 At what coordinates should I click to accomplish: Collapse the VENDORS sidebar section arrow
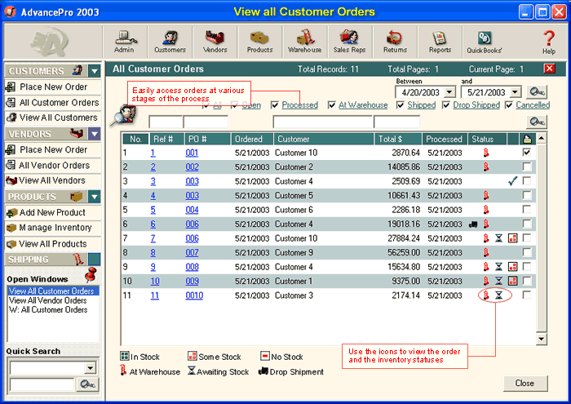coord(95,134)
